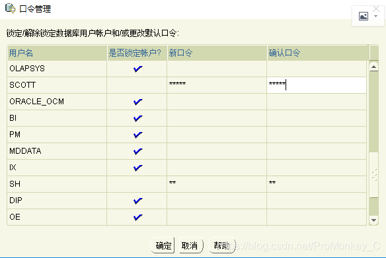
Task: Click the confirm password field for OE
Action: coord(317,216)
